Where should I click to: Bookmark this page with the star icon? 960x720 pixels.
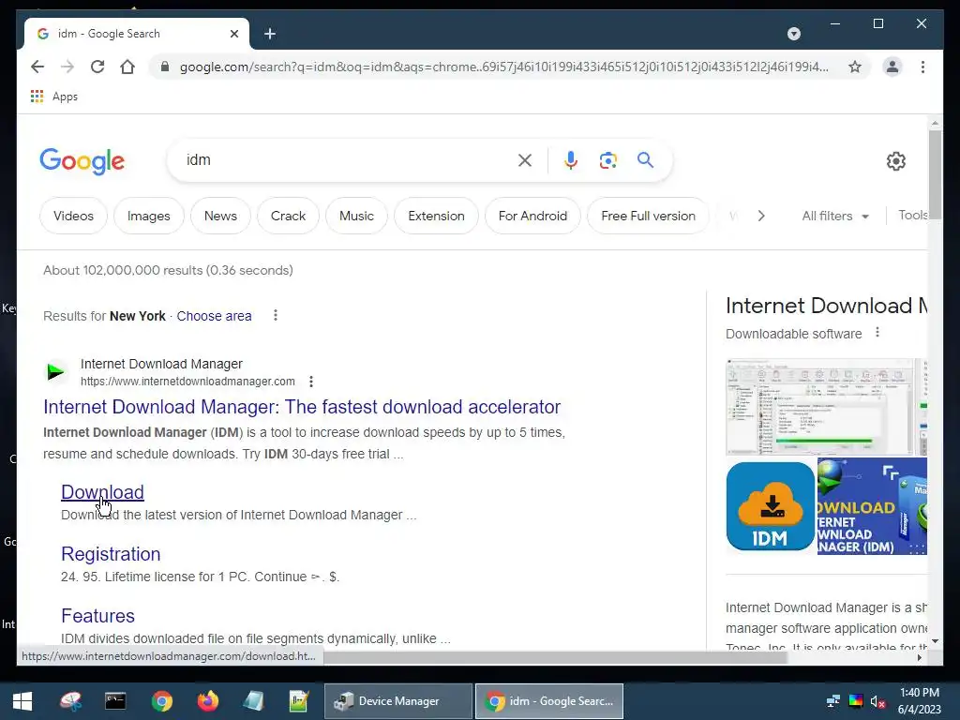(855, 67)
